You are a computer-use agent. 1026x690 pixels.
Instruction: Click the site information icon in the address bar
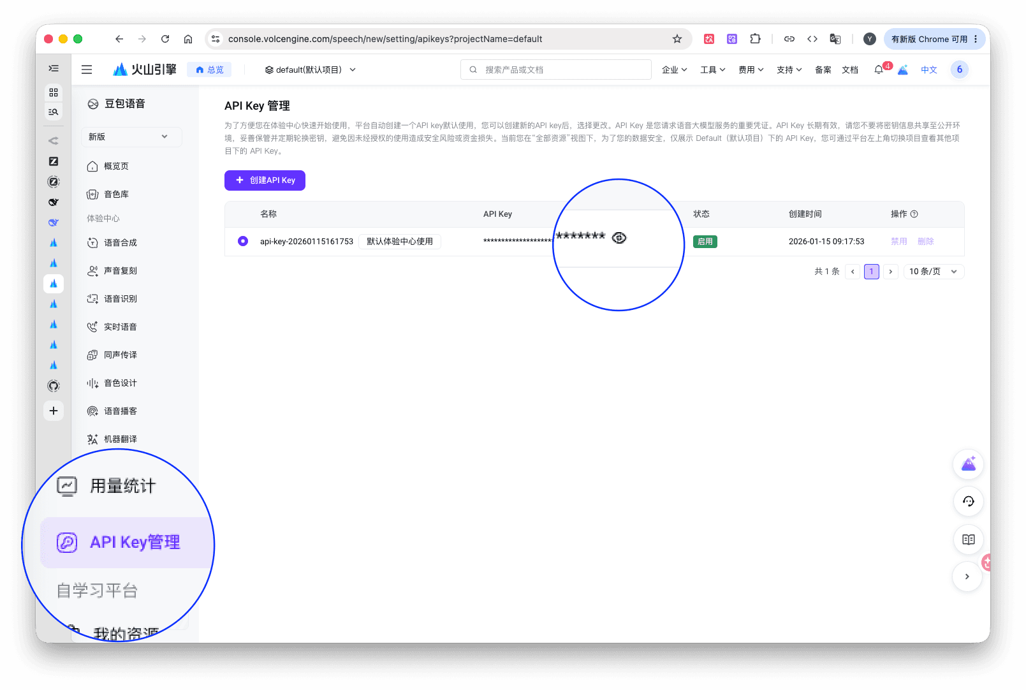[216, 39]
